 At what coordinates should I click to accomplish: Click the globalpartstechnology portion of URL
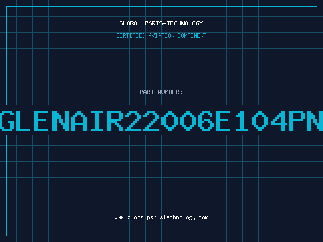(x=161, y=217)
